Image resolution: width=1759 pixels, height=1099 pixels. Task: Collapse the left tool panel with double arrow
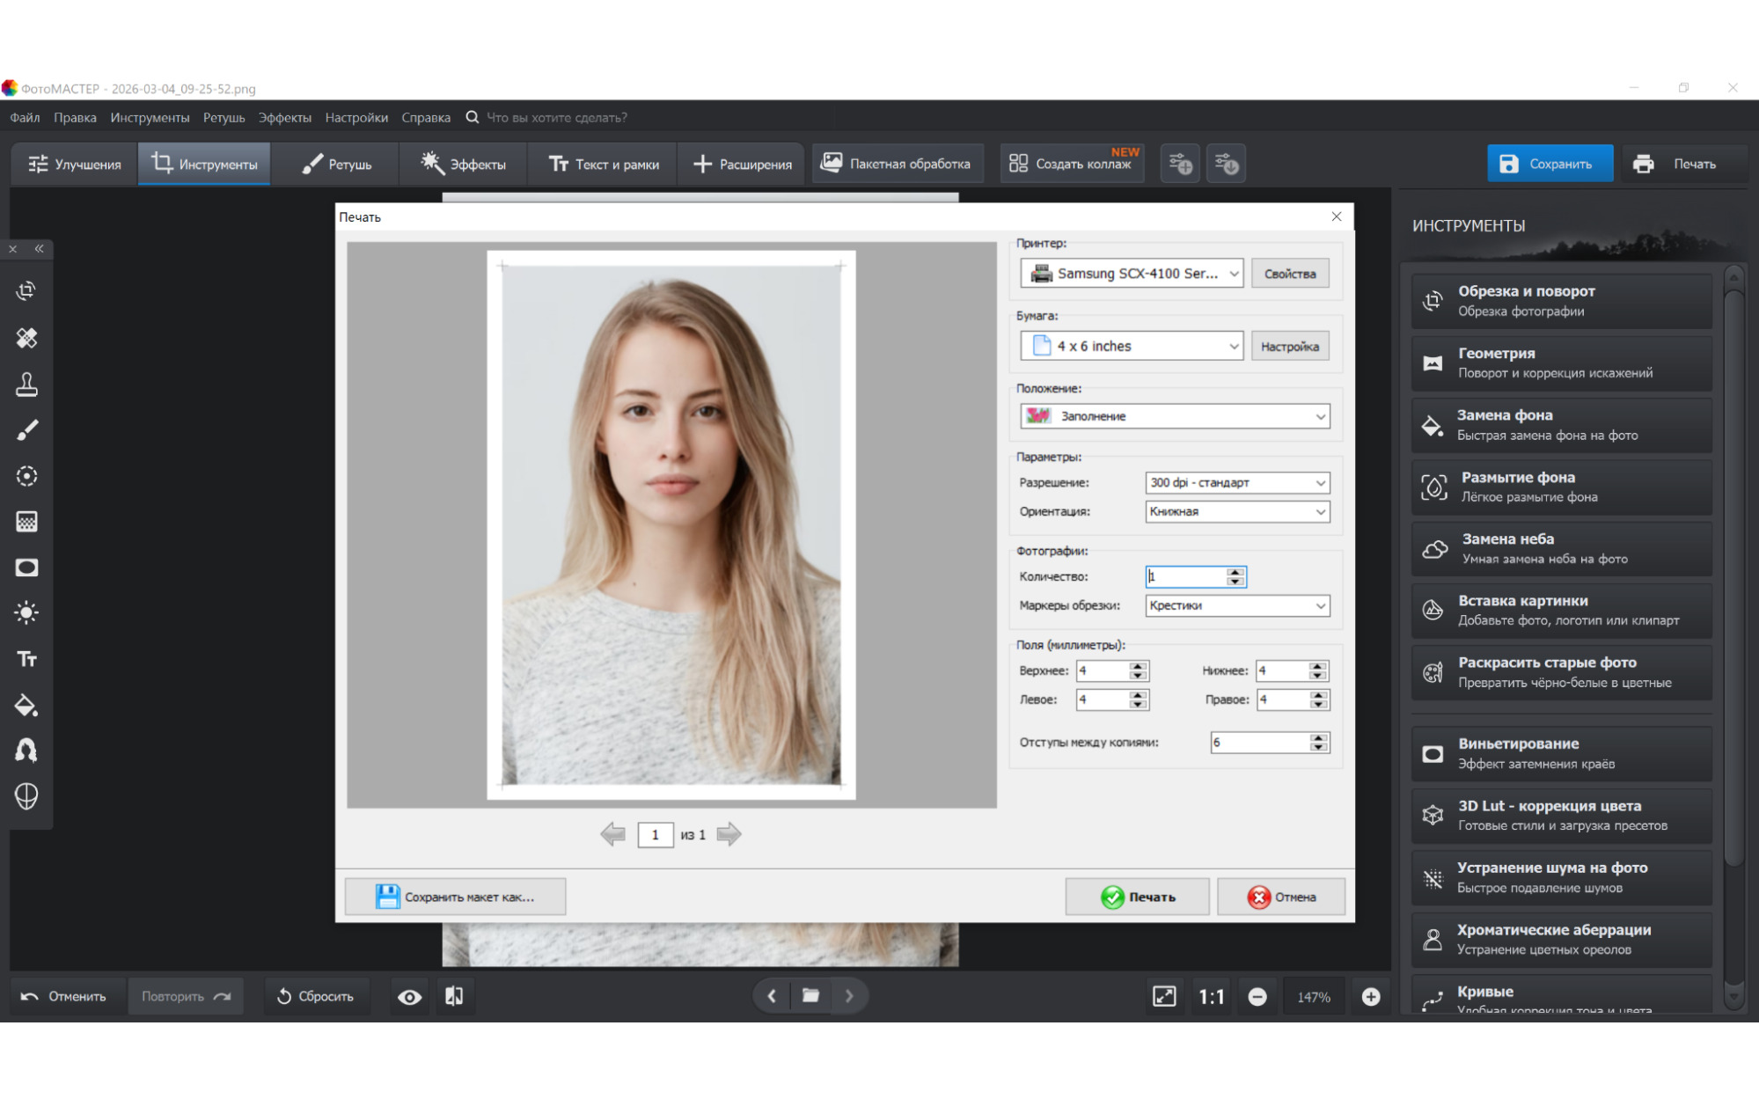[x=40, y=249]
